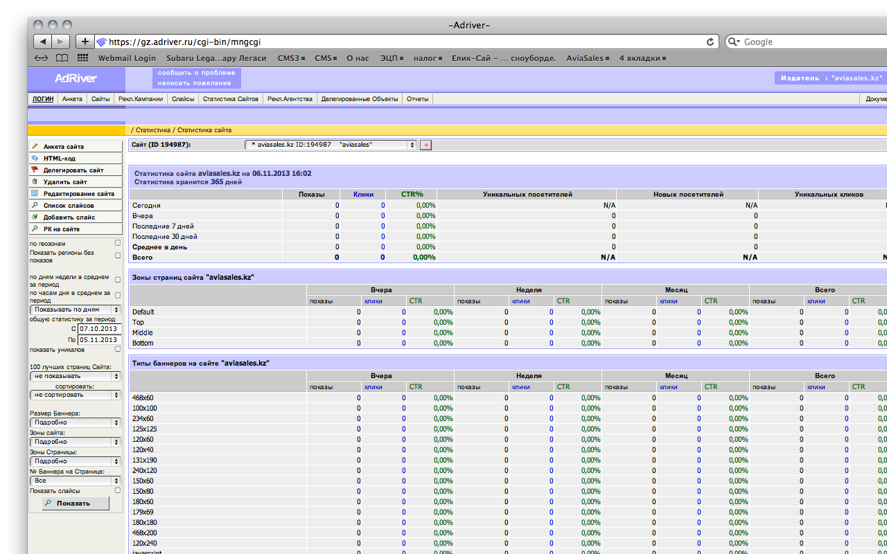This screenshot has height=554, width=887.
Task: Click the pencil icon beside Анкета сайта
Action: point(35,147)
